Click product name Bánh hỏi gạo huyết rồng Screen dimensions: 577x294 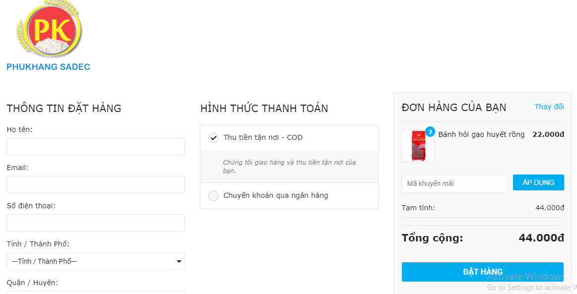click(481, 134)
